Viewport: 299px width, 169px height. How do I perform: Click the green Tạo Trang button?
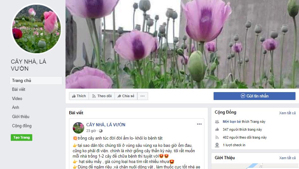pos(22,137)
